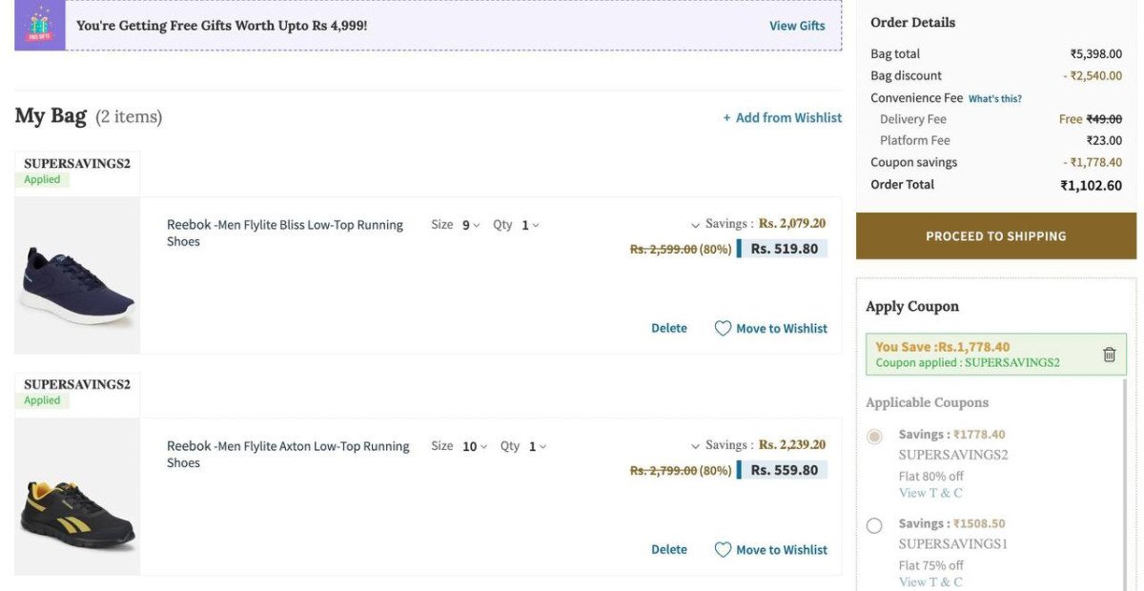
Task: Remove applied coupon with trash icon
Action: click(1109, 355)
